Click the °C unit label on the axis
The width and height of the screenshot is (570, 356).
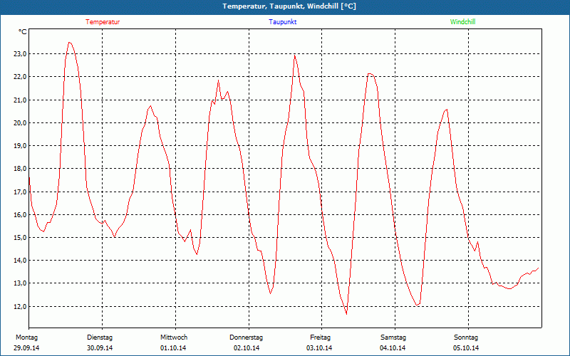23,32
